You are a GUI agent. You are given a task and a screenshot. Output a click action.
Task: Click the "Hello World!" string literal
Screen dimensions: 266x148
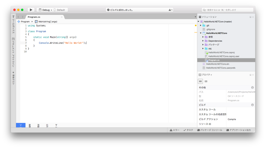tap(74, 43)
